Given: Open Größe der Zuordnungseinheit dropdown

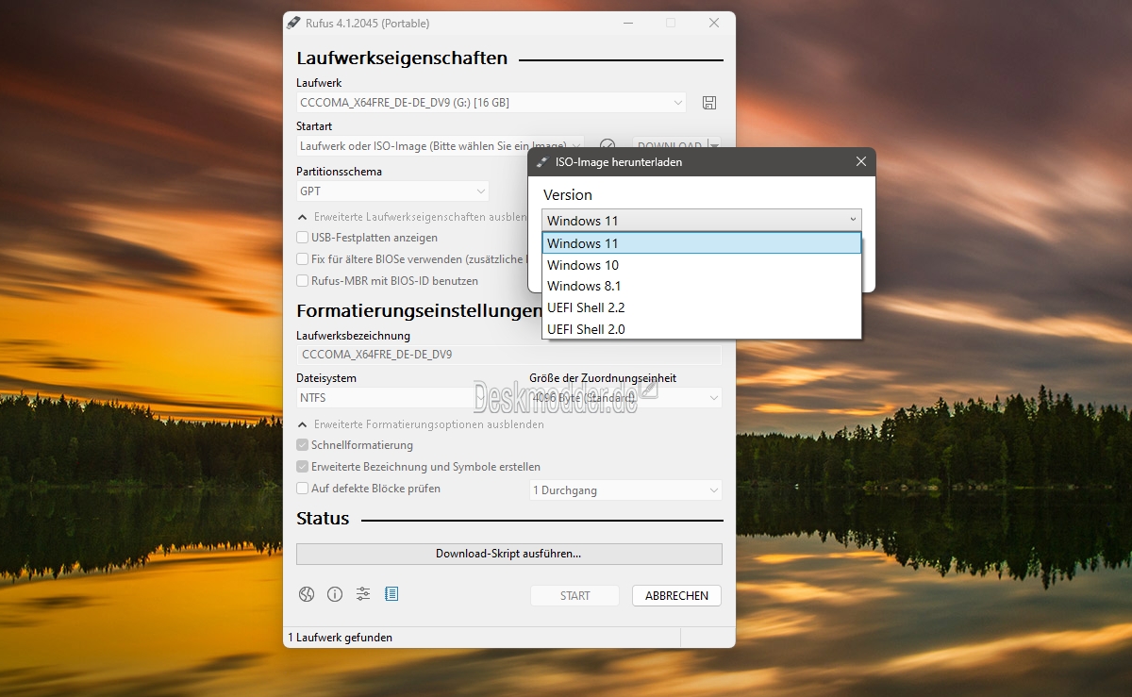Looking at the screenshot, I should pyautogui.click(x=625, y=398).
